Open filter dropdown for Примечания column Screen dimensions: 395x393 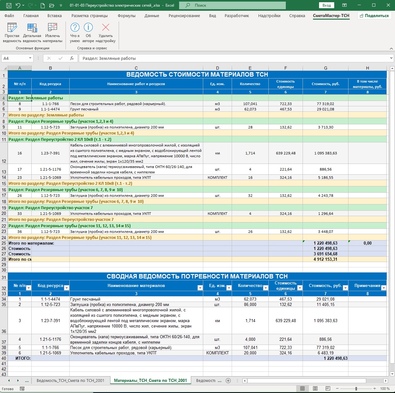click(384, 288)
